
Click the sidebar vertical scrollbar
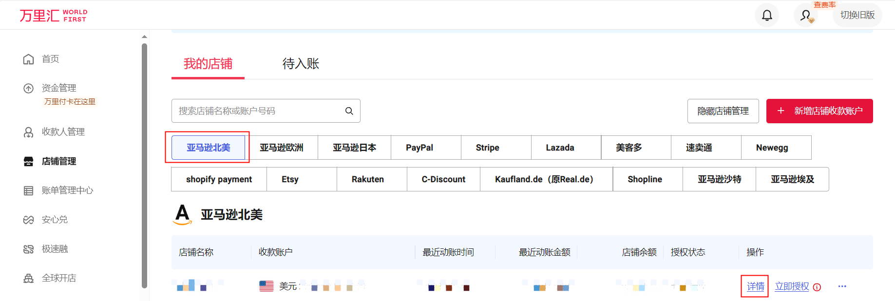point(144,166)
